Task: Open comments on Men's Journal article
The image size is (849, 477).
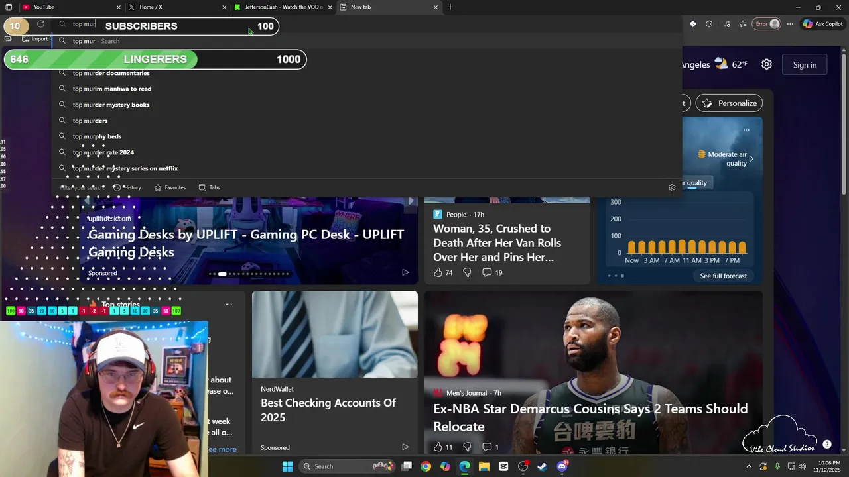Action: [x=491, y=447]
